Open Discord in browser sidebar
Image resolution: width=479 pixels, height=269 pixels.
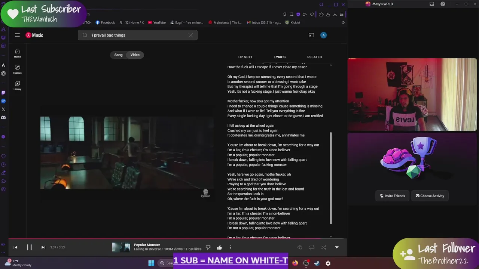pyautogui.click(x=3, y=117)
